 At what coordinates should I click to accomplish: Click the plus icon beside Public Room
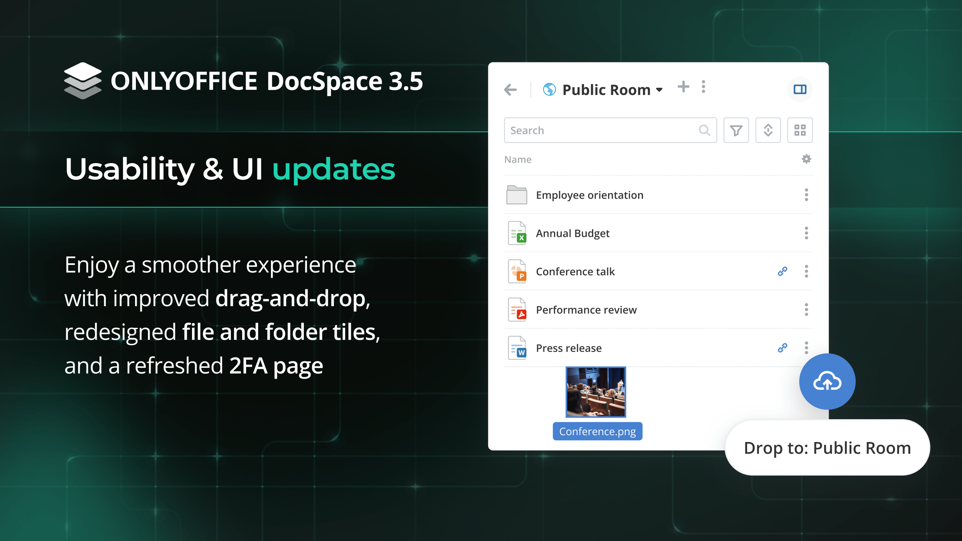coord(683,87)
